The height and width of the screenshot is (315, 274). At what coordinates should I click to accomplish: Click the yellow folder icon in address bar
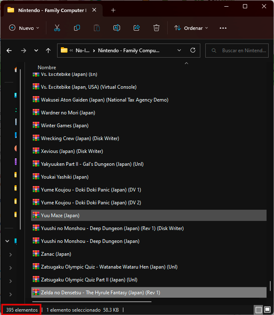click(64, 50)
